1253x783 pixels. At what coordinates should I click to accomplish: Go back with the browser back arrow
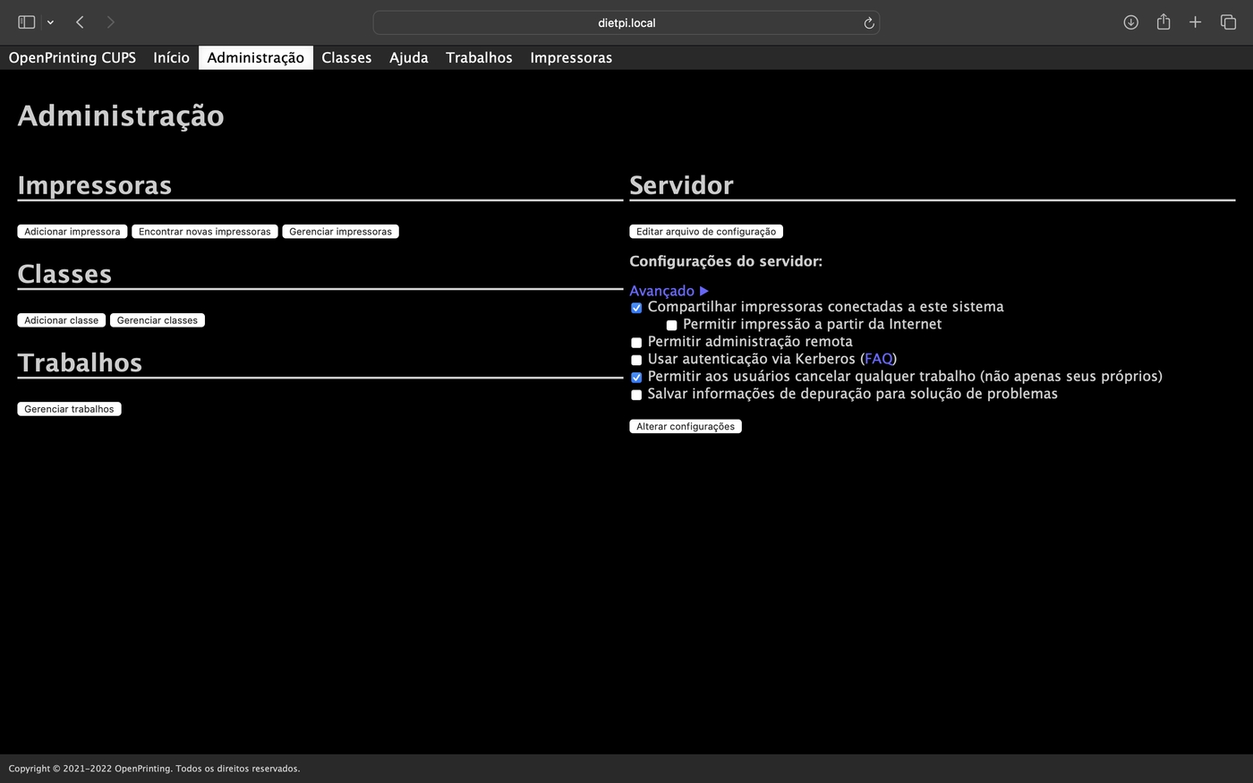(81, 22)
